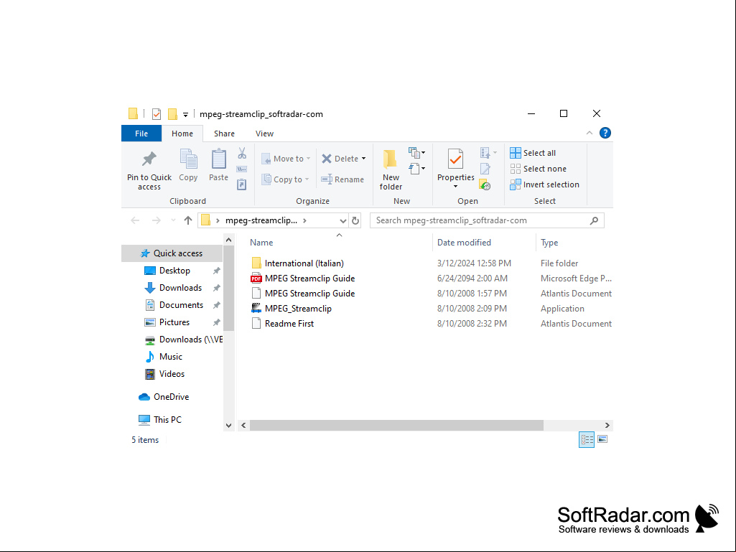Open Pictures in the navigation pane
The height and width of the screenshot is (552, 736).
(x=174, y=322)
